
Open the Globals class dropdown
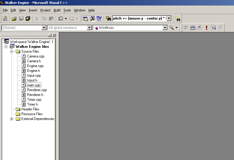click(44, 28)
